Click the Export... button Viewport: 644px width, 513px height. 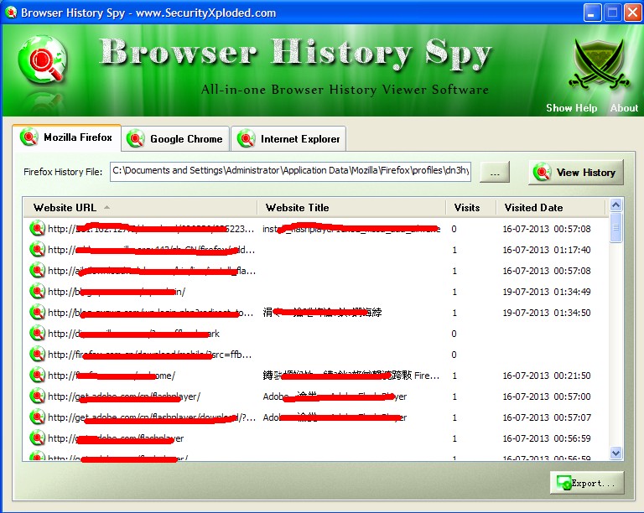(x=587, y=483)
